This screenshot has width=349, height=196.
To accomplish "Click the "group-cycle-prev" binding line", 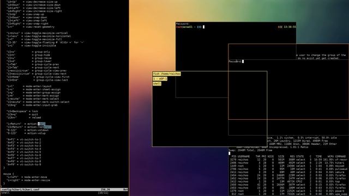I will [33, 64].
